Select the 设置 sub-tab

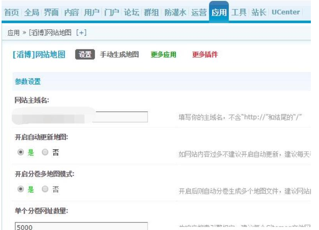(85, 55)
